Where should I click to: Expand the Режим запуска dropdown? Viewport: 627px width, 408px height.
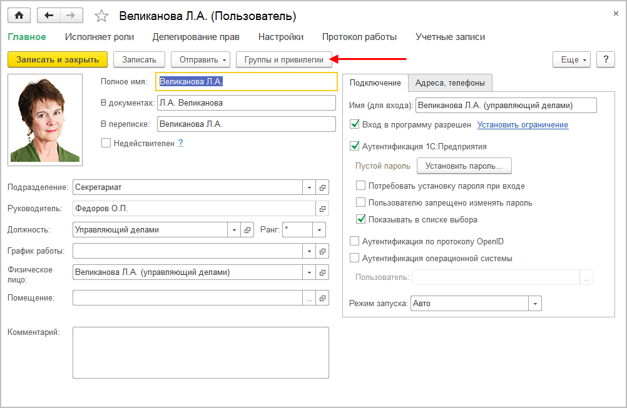point(535,304)
